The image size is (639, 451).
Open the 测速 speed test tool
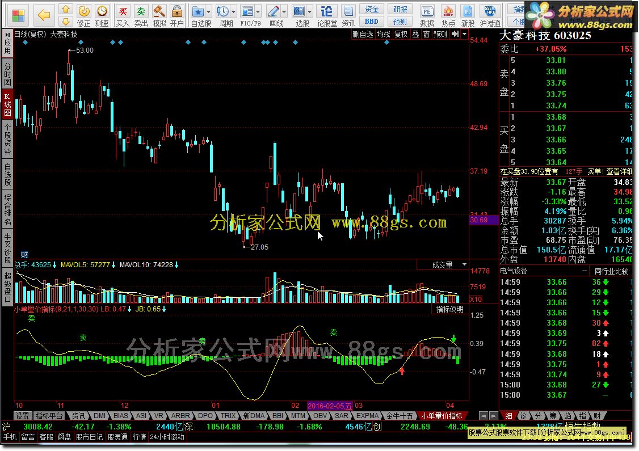pyautogui.click(x=102, y=15)
